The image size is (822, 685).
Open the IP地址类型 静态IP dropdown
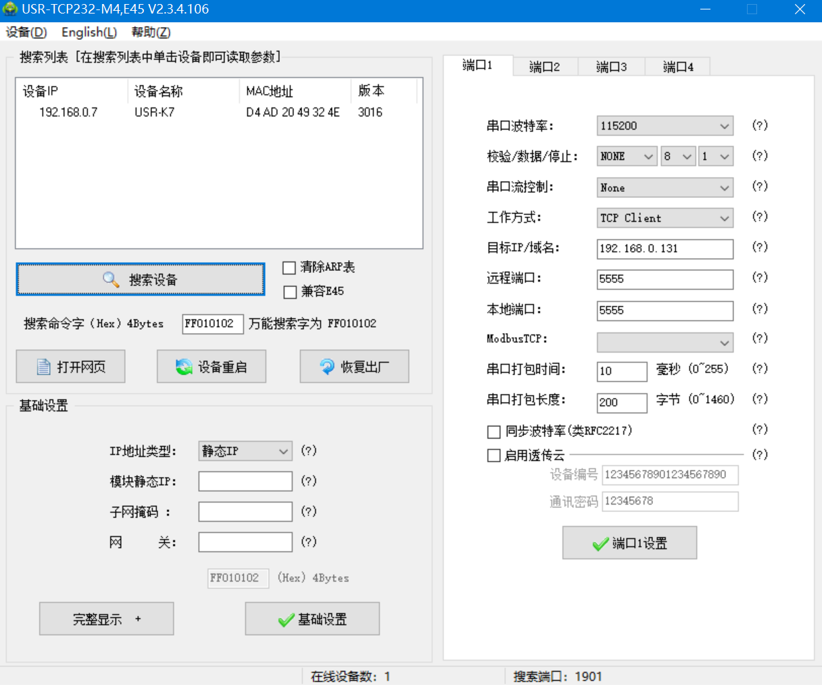pyautogui.click(x=245, y=451)
